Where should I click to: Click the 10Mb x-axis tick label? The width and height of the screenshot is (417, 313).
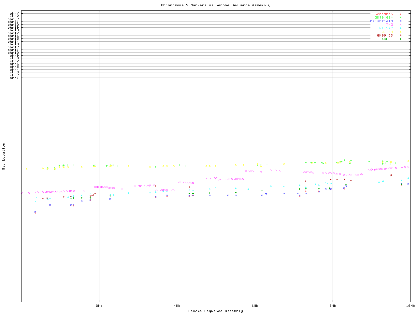[410, 306]
